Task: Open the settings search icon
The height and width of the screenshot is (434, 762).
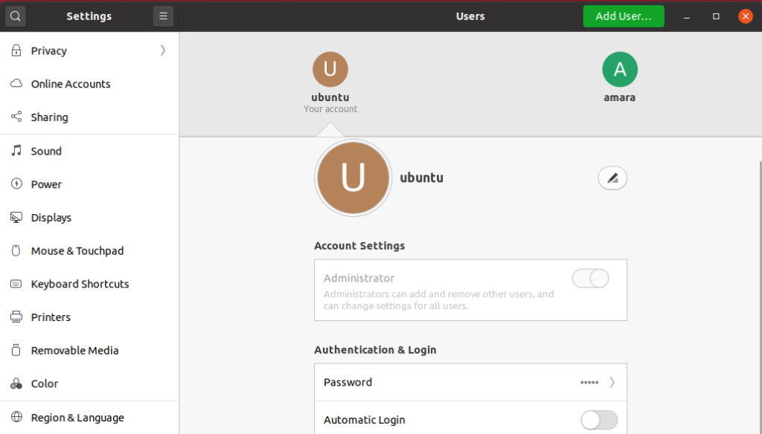Action: point(16,16)
